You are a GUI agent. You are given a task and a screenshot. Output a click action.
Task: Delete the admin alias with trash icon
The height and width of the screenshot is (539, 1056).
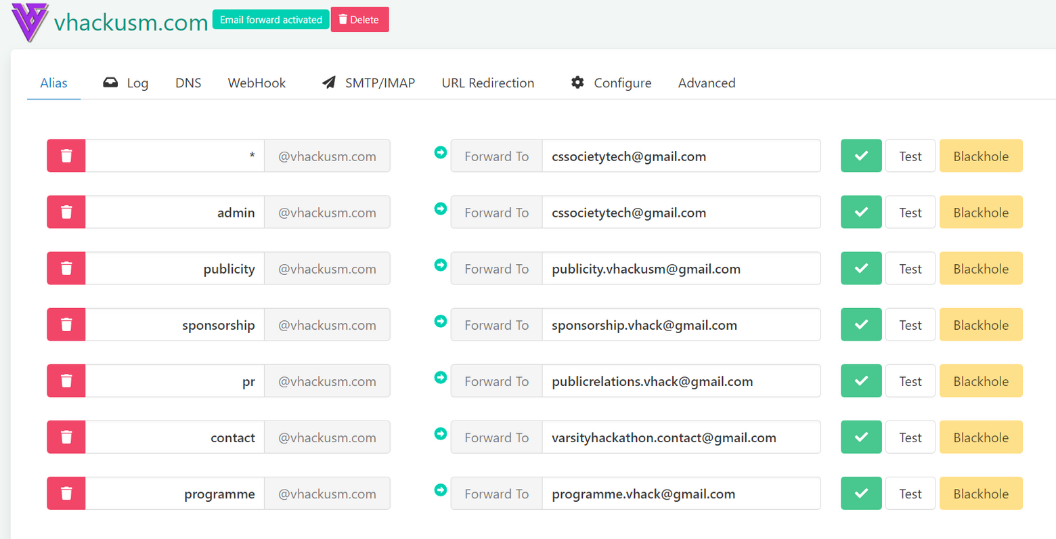coord(66,213)
